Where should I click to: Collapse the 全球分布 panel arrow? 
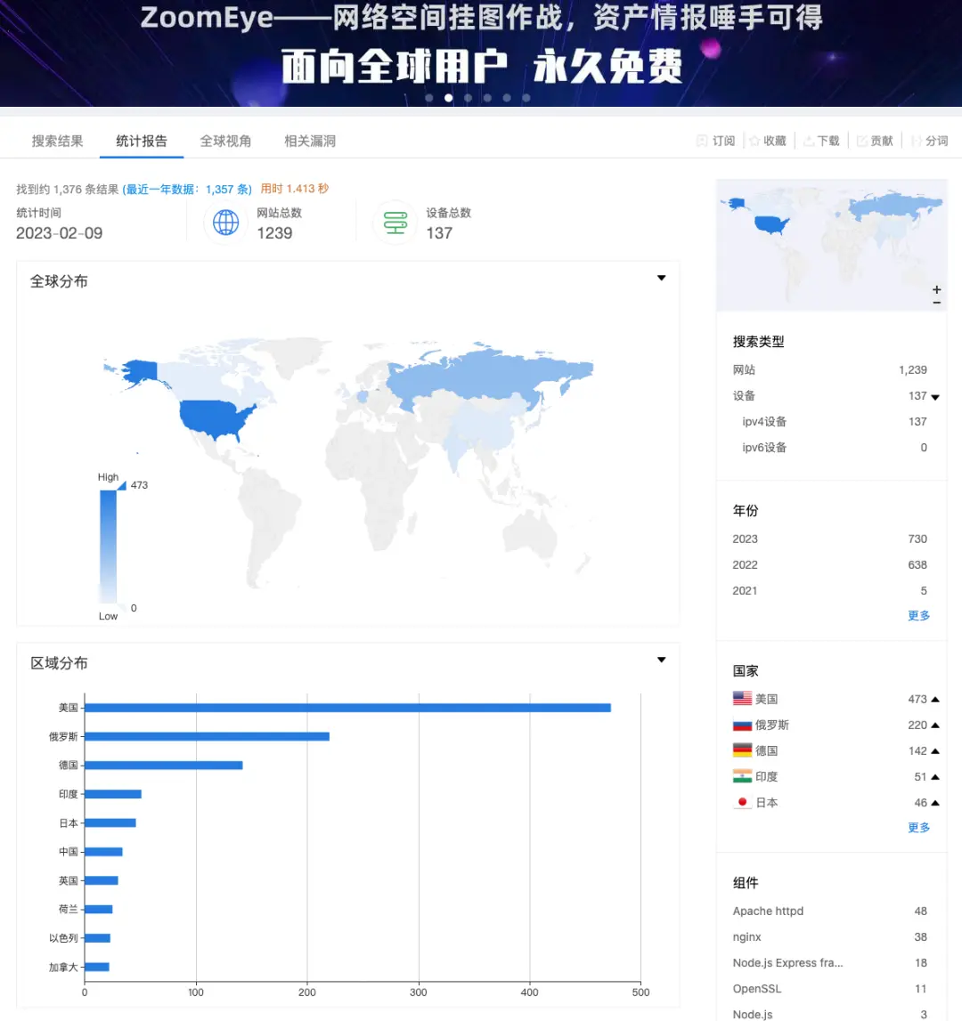point(661,278)
